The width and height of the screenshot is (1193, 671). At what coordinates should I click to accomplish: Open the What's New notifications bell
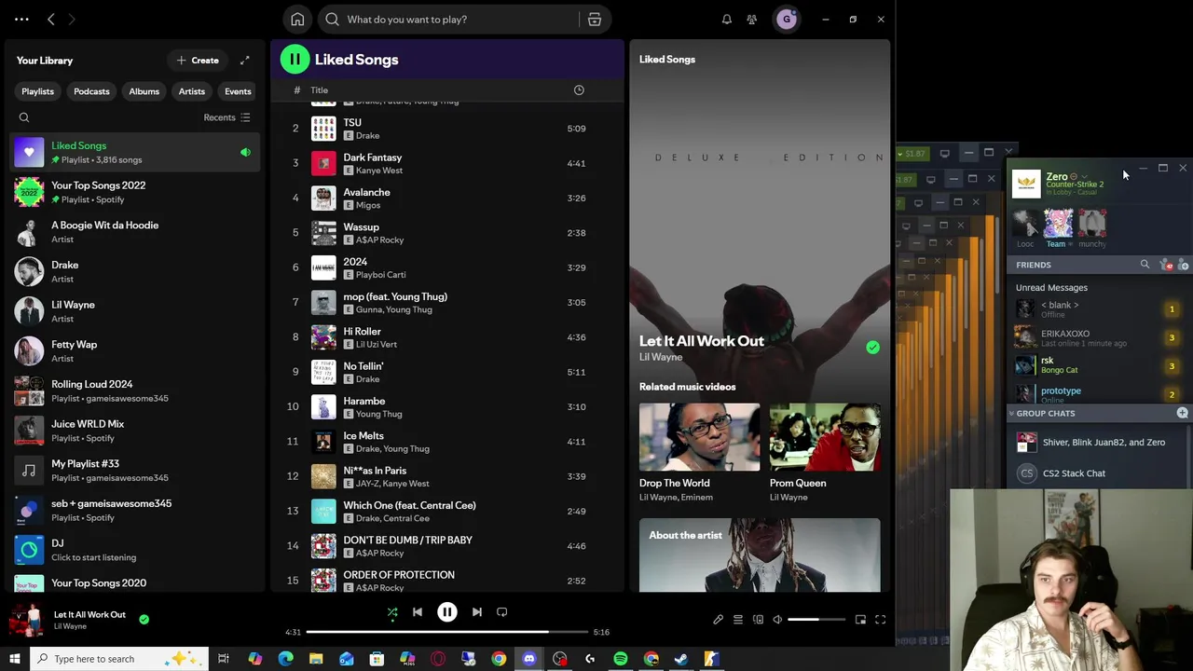click(727, 19)
